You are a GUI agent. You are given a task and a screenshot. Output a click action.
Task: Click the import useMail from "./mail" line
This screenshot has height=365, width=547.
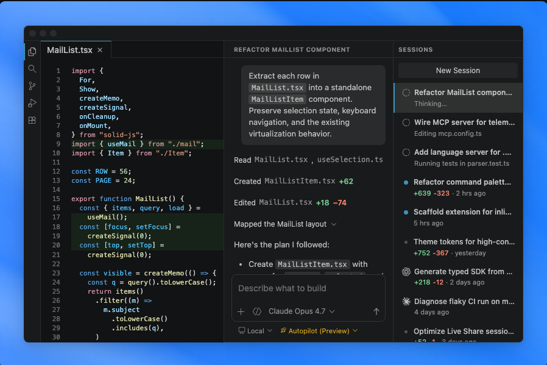click(138, 144)
